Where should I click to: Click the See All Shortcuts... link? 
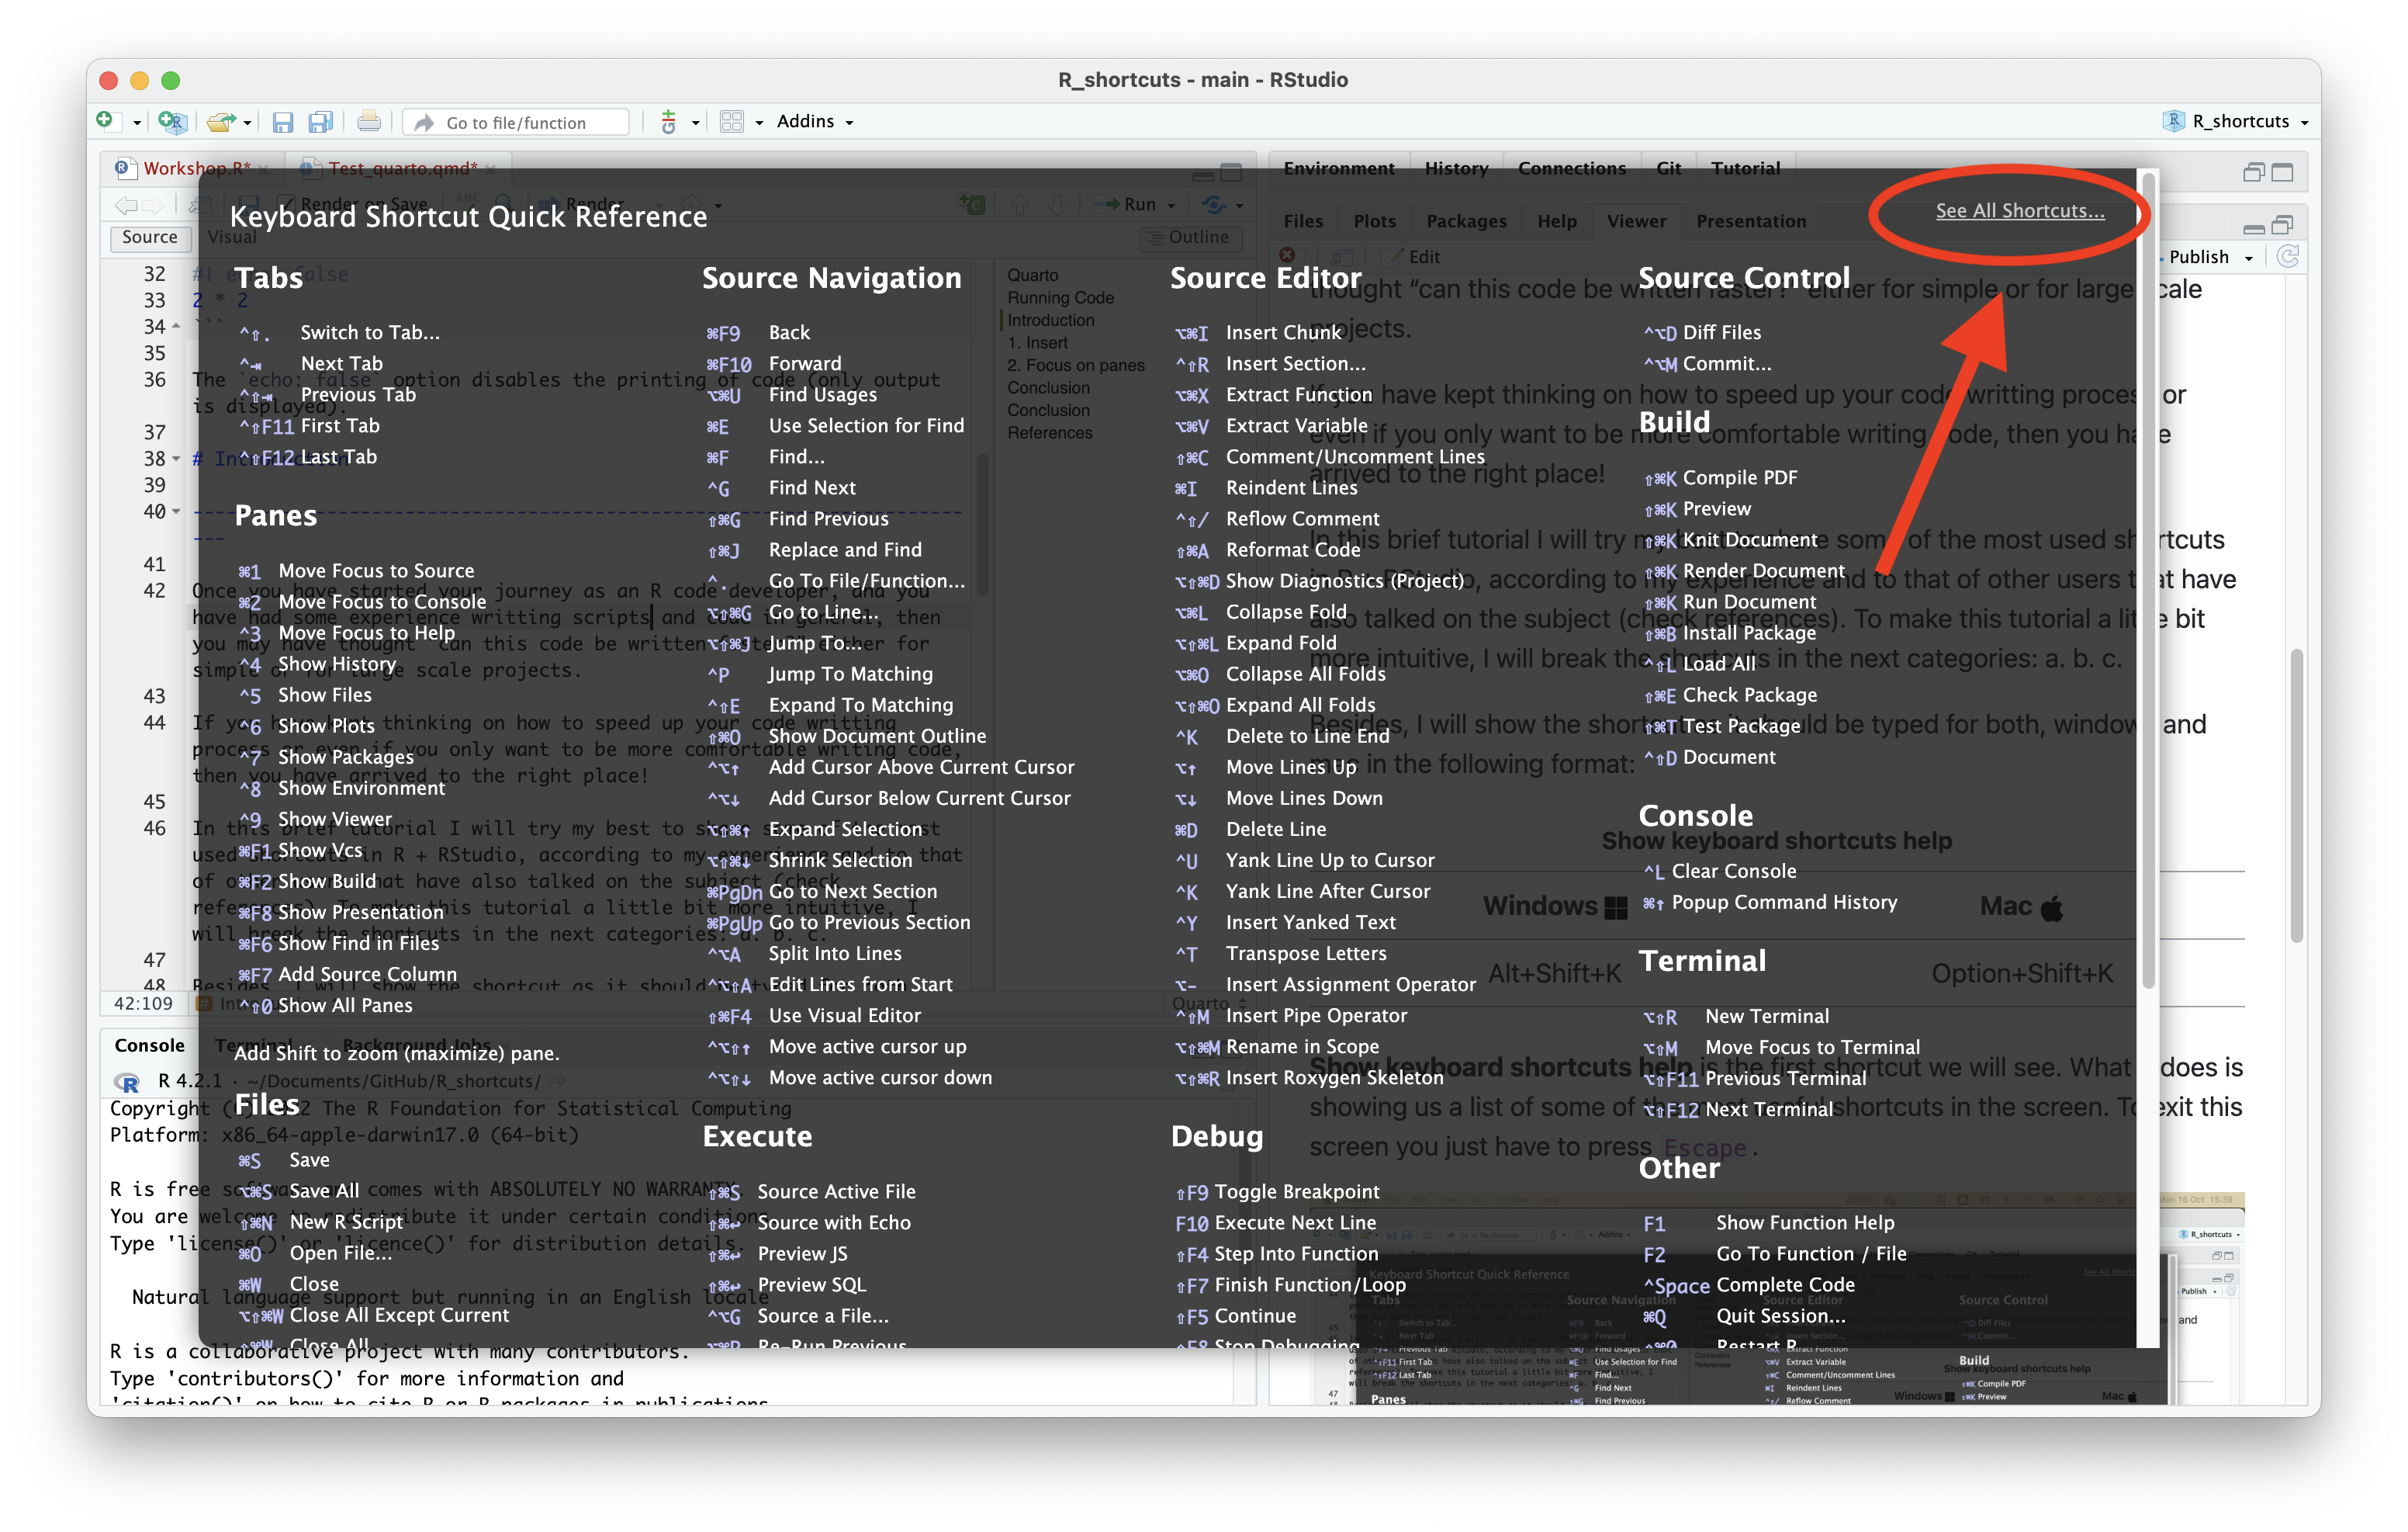click(2020, 210)
